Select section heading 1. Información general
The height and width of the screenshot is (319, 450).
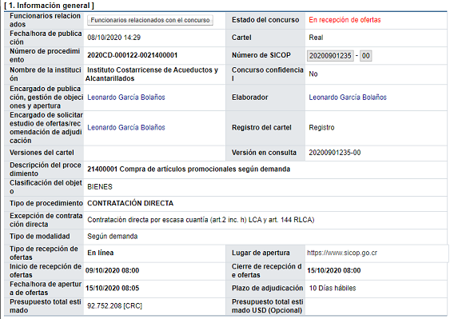tap(49, 6)
